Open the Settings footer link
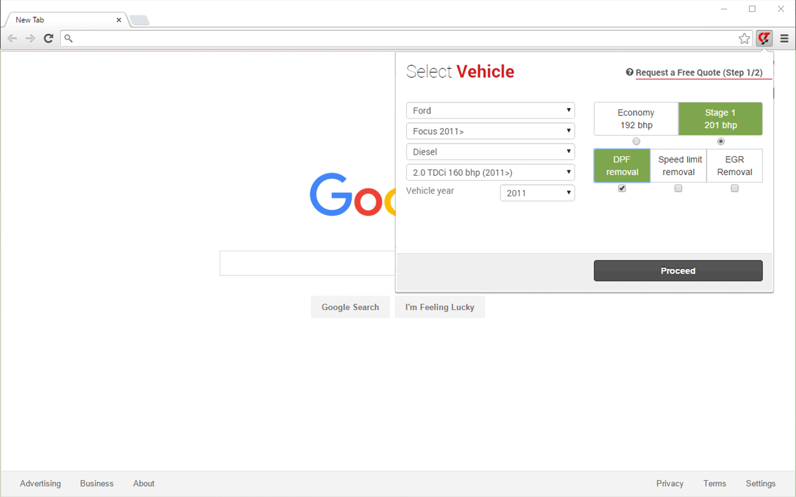Image resolution: width=796 pixels, height=497 pixels. point(761,483)
